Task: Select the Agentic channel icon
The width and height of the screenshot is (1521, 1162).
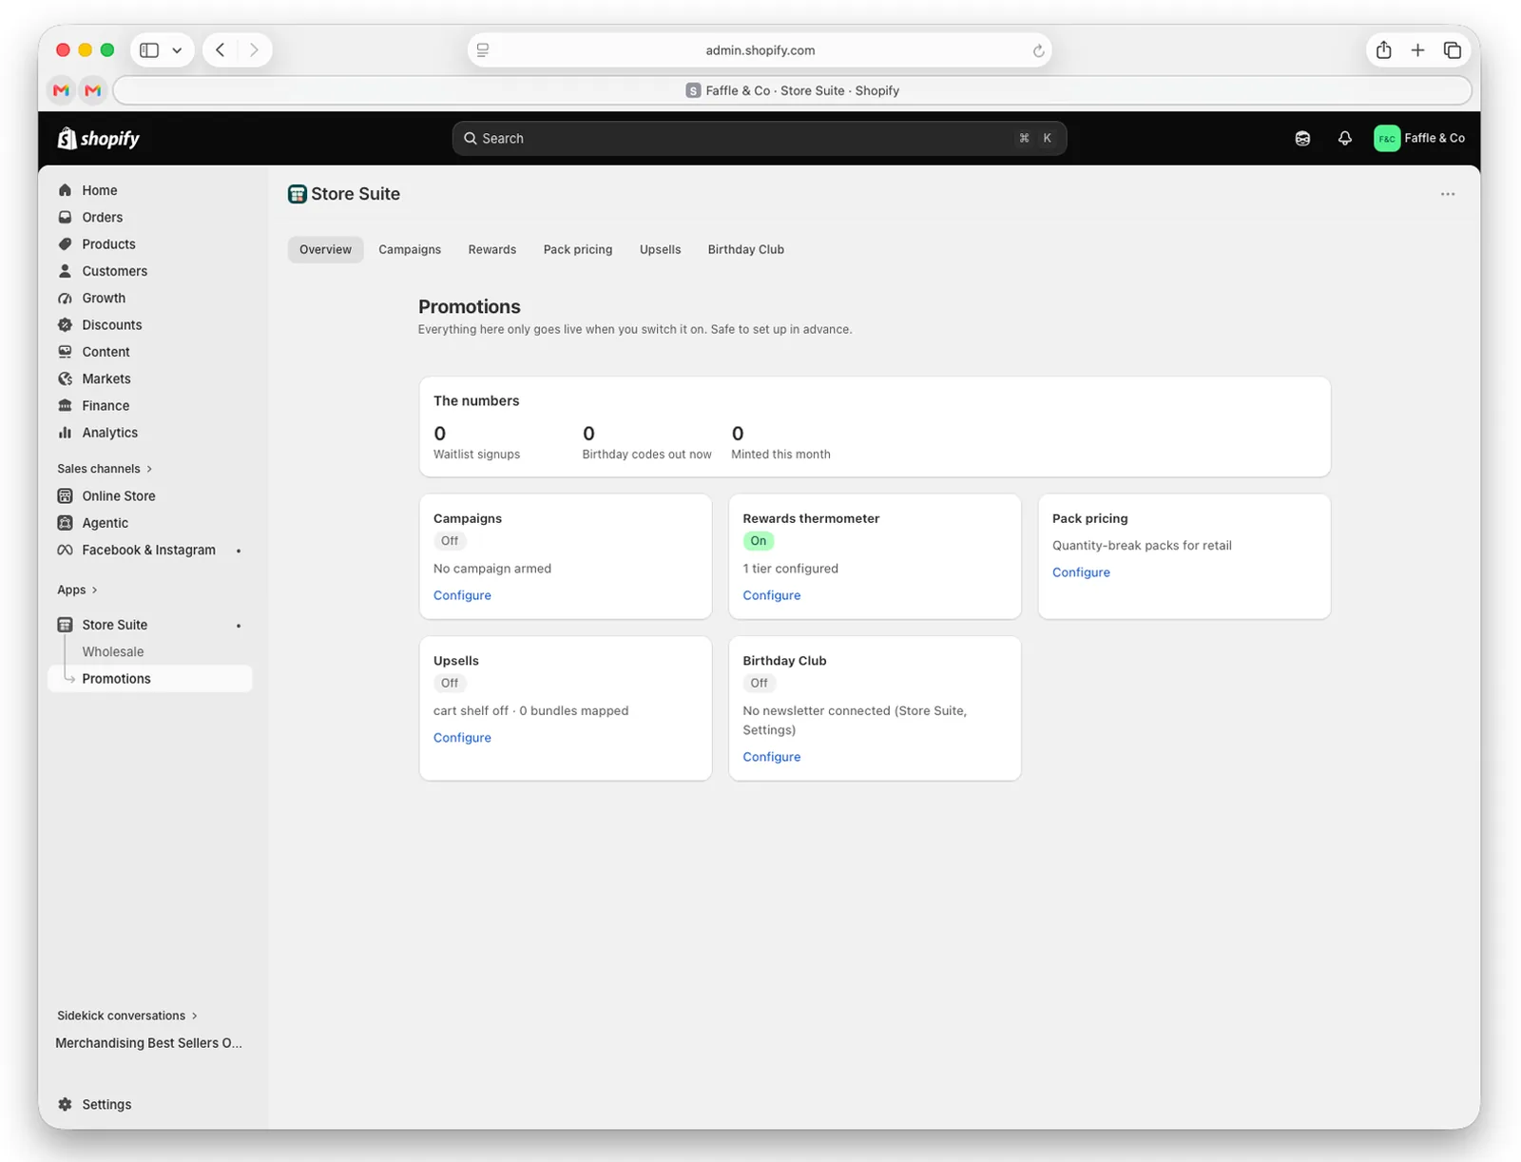Action: [x=65, y=523]
